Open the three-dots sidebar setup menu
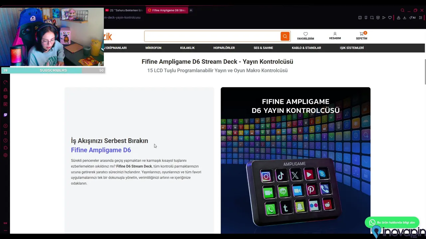Image resolution: width=426 pixels, height=239 pixels. click(5, 230)
